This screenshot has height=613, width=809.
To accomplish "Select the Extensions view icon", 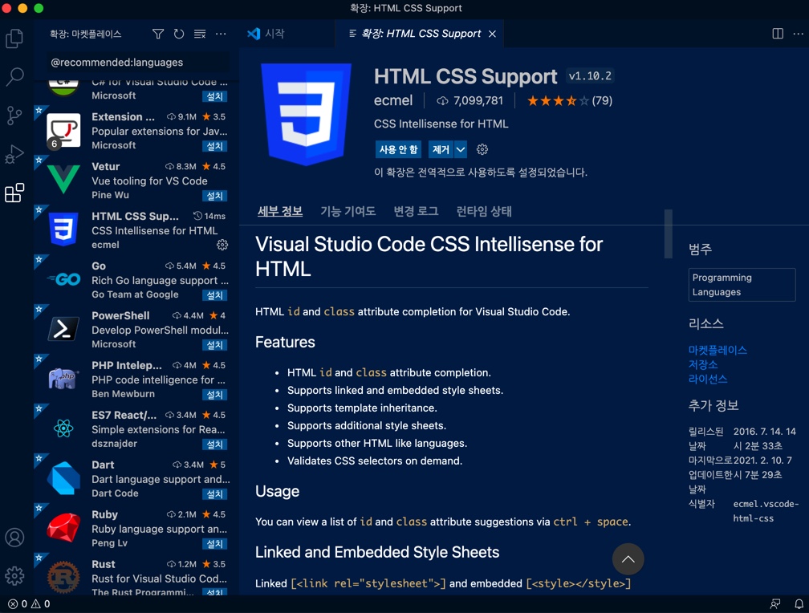I will click(x=14, y=193).
